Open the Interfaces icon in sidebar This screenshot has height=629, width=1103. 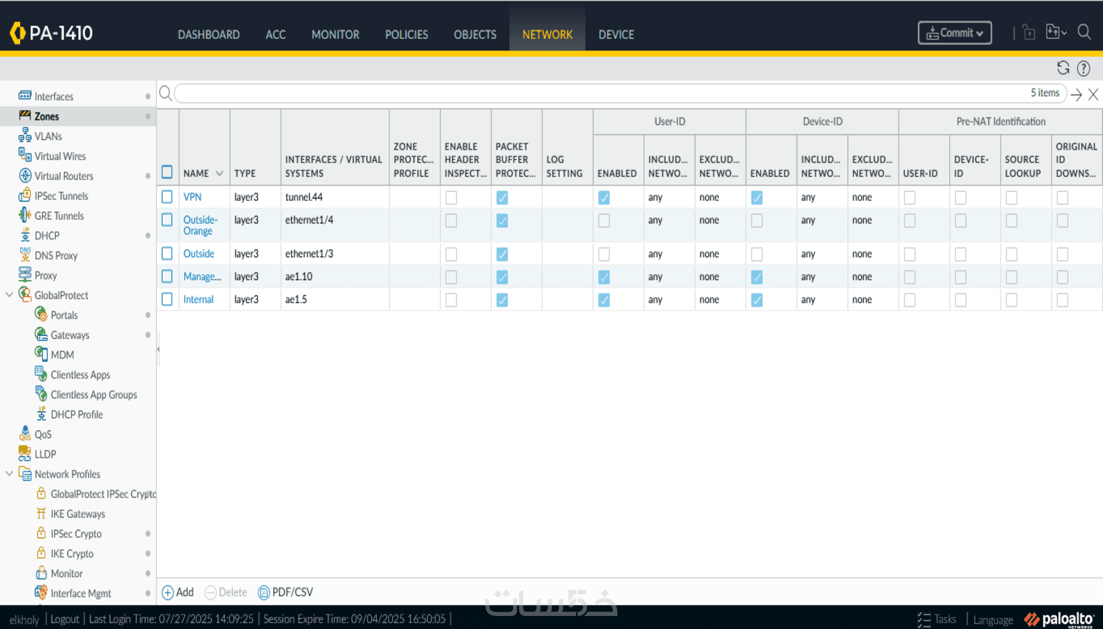[x=25, y=96]
